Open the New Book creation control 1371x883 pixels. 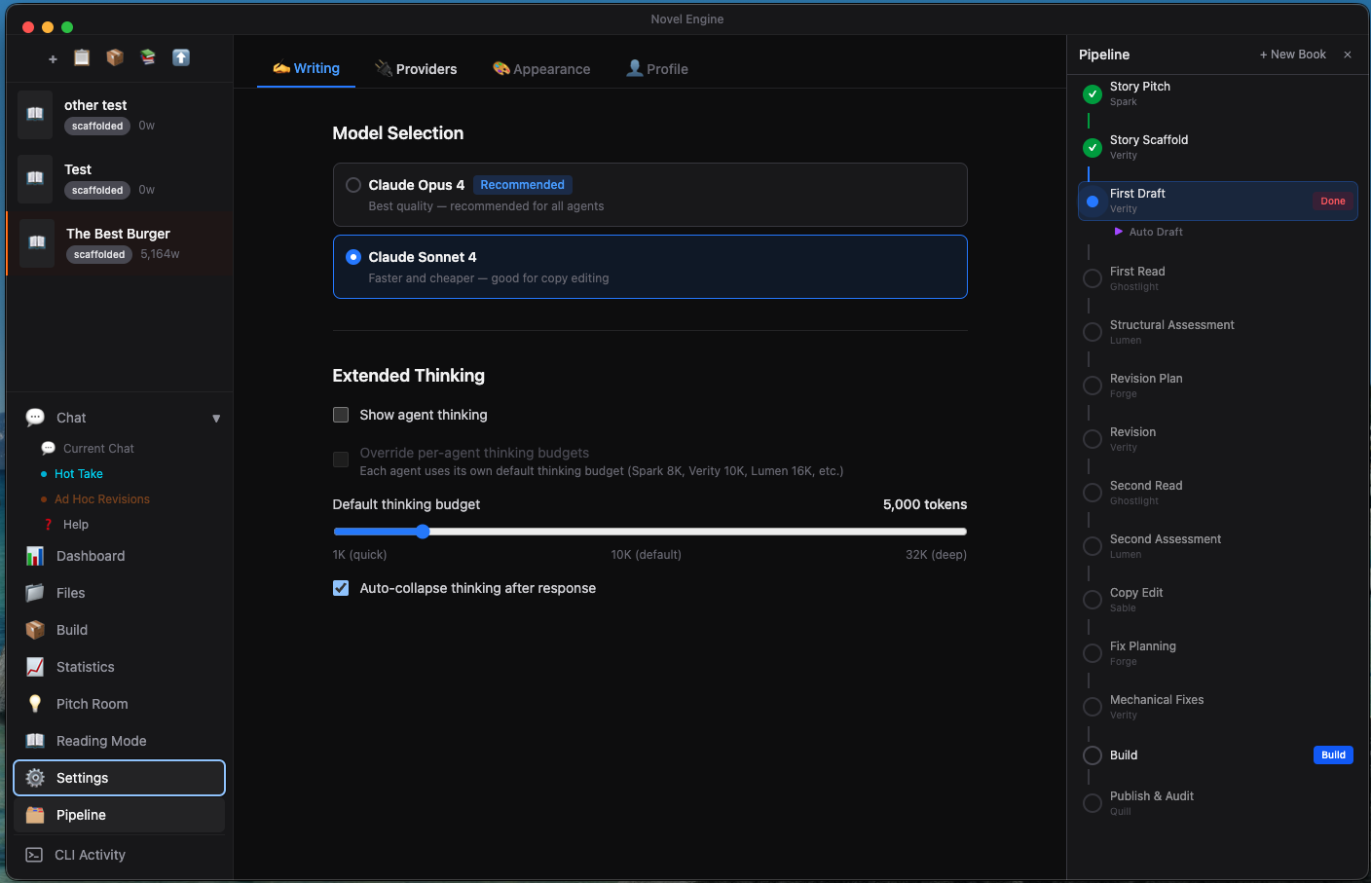pos(1292,55)
